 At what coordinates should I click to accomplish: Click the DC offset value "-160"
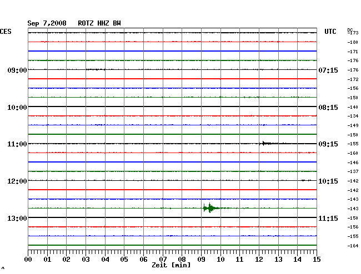point(353,153)
